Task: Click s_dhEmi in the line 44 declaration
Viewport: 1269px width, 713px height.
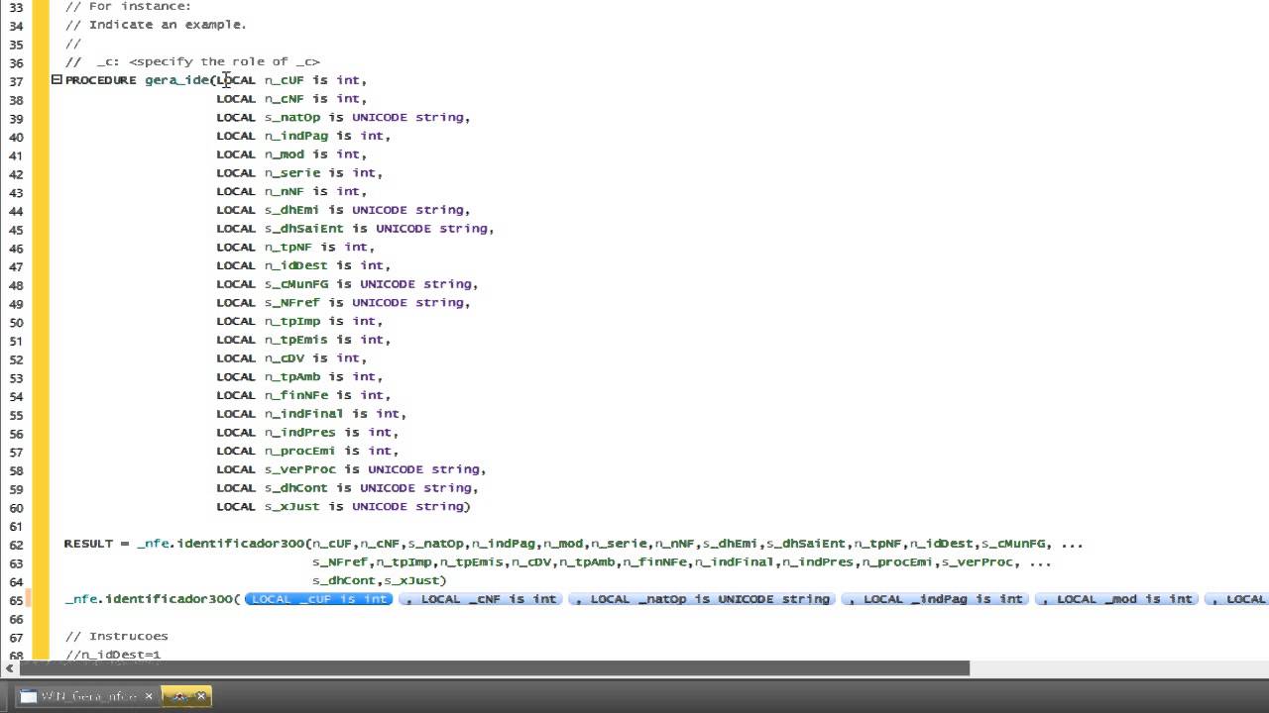Action: pyautogui.click(x=292, y=210)
